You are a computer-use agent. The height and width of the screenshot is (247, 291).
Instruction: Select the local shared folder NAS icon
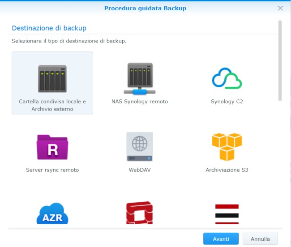click(x=52, y=79)
